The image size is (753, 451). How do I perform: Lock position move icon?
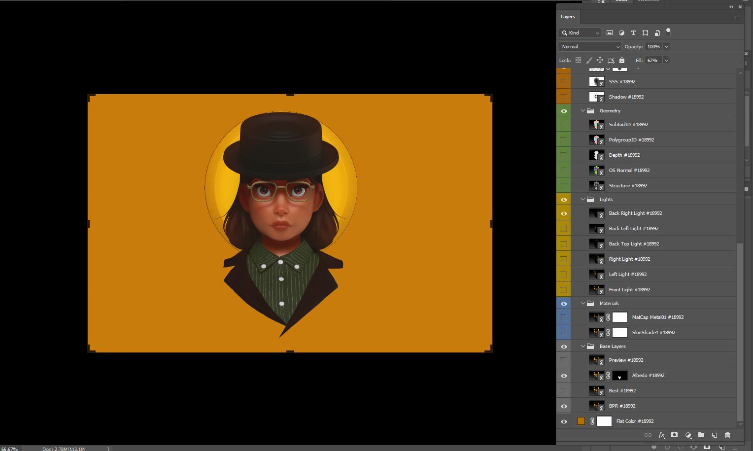pos(600,60)
